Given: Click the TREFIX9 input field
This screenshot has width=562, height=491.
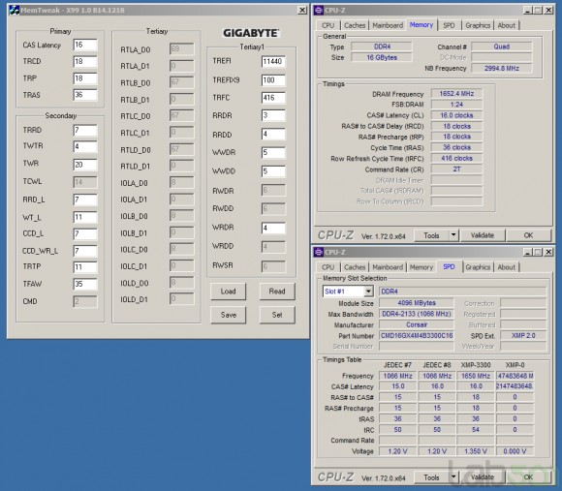Looking at the screenshot, I should coord(273,80).
